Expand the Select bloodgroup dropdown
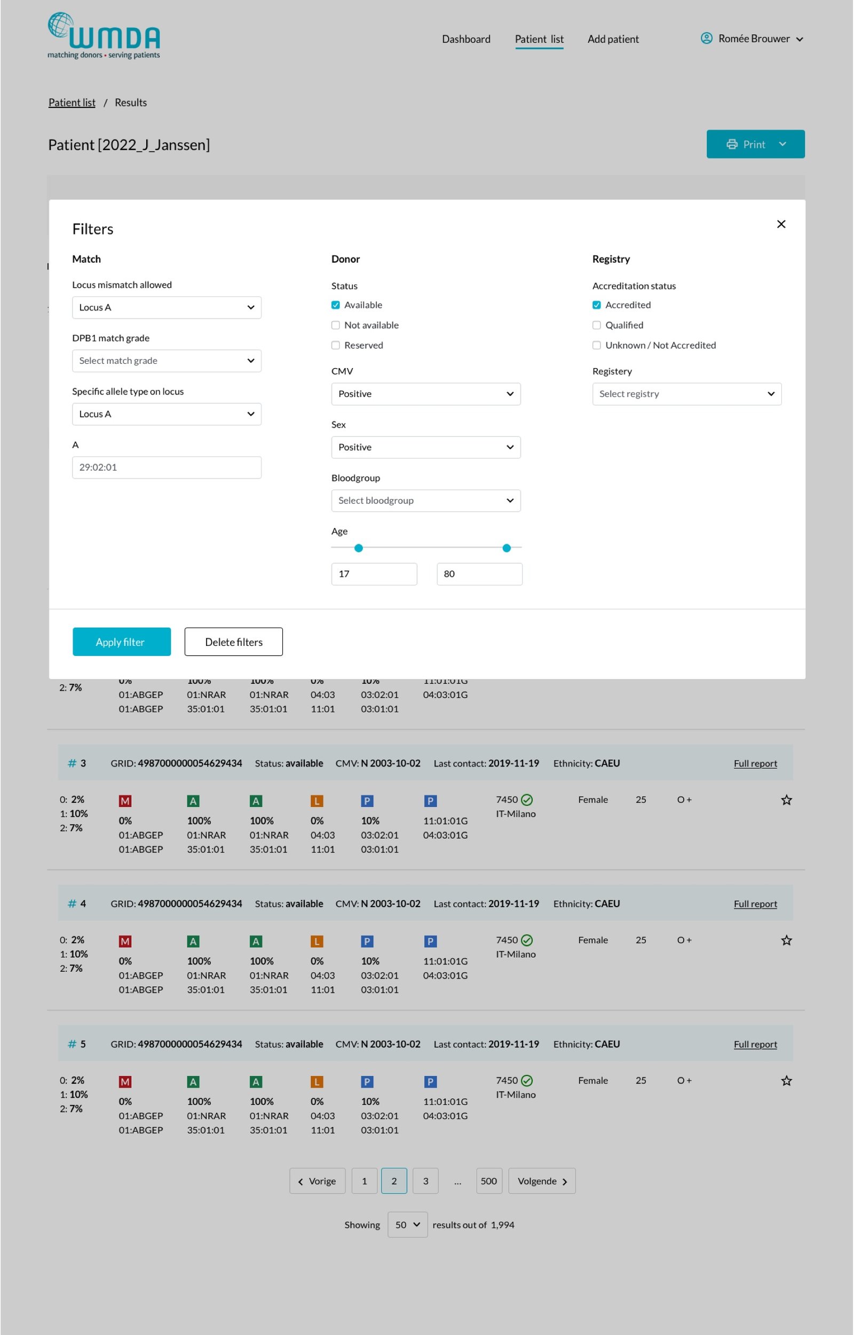Screen dimensions: 854x1335 point(425,501)
